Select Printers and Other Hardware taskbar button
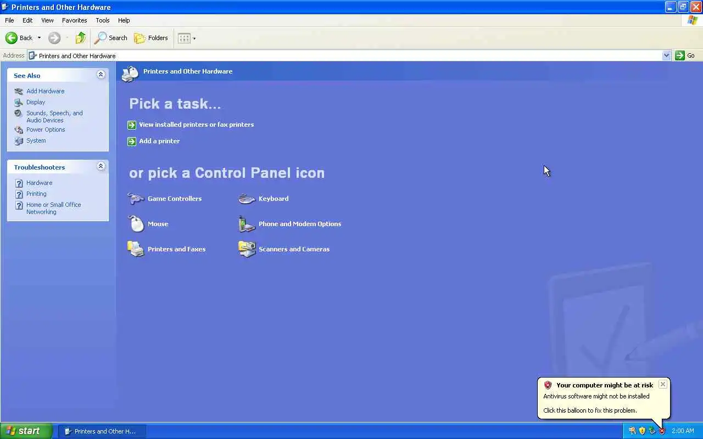The image size is (703, 439). tap(102, 431)
